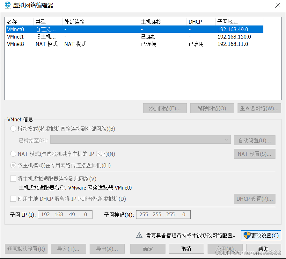The width and height of the screenshot is (286, 259).
Task: Click the 子网 IP input field
Action: pyautogui.click(x=65, y=214)
